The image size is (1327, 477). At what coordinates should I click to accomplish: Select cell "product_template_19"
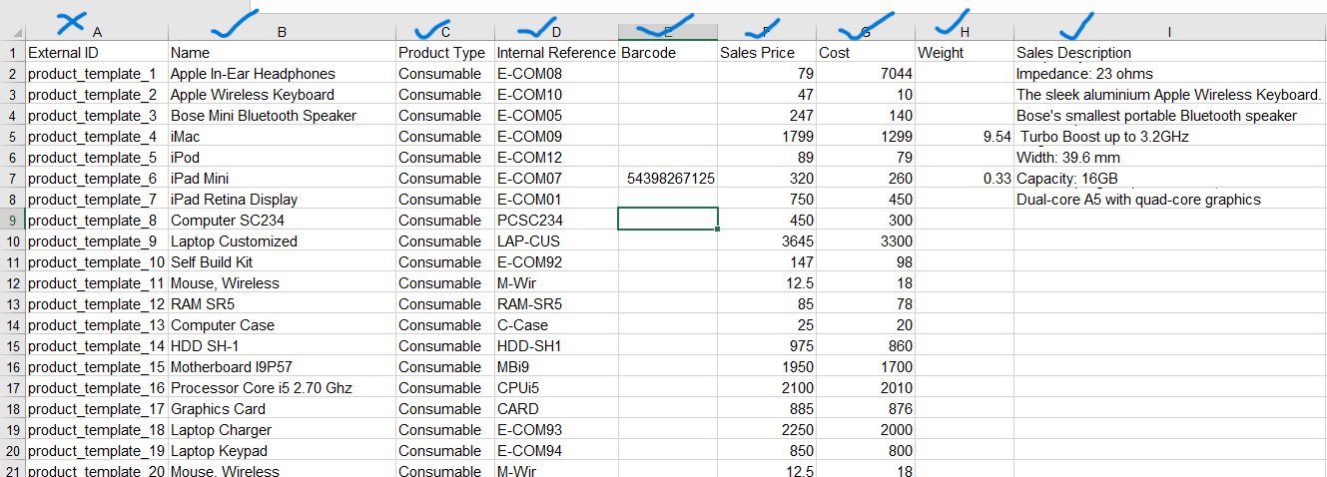click(x=97, y=451)
